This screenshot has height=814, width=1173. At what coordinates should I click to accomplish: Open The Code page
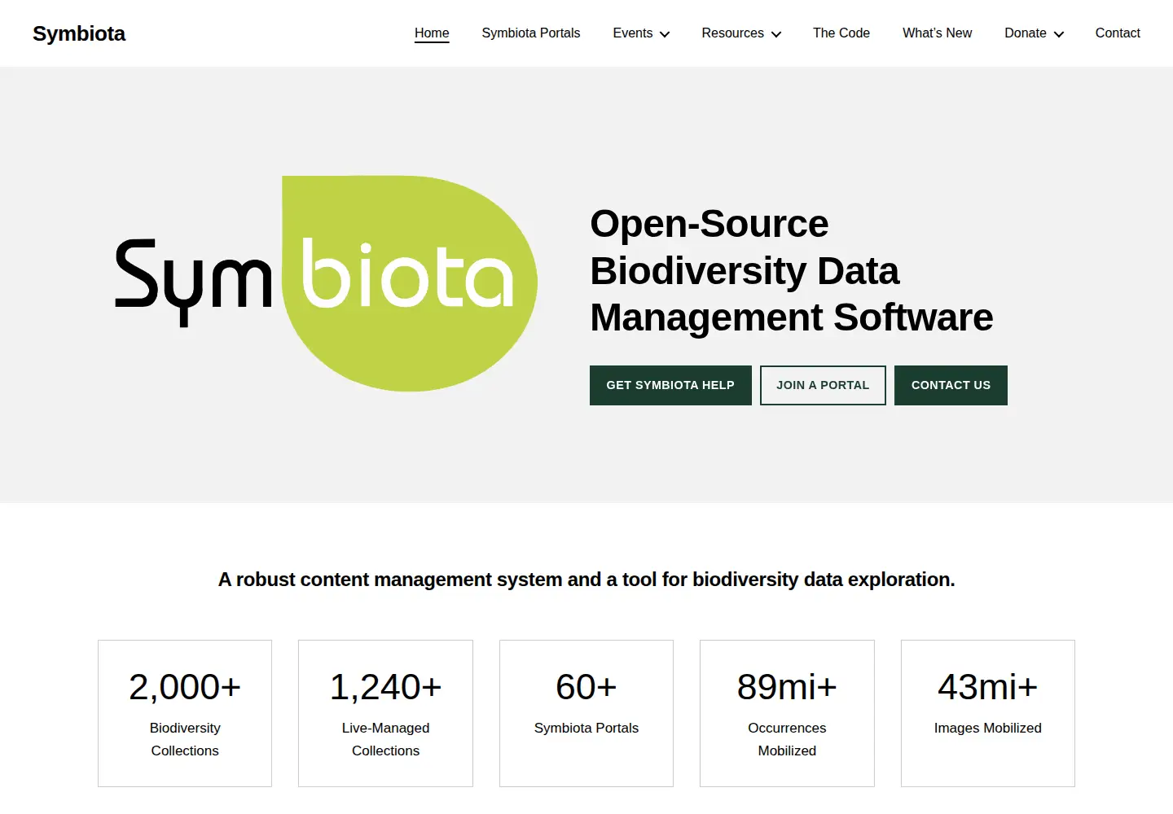click(841, 33)
